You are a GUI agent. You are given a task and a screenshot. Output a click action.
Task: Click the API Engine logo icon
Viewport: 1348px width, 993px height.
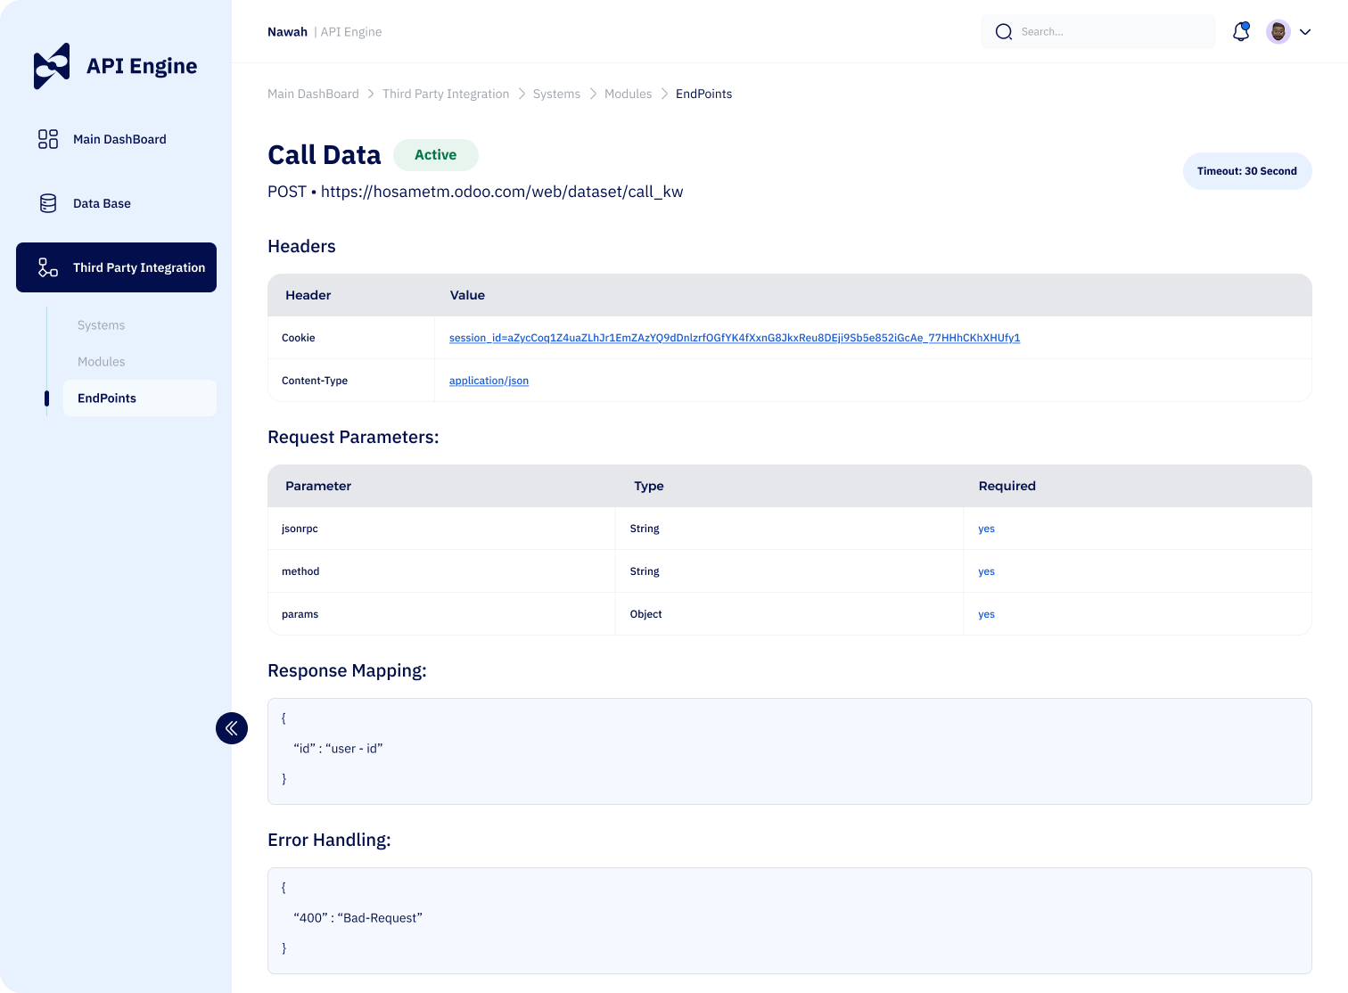pos(52,66)
